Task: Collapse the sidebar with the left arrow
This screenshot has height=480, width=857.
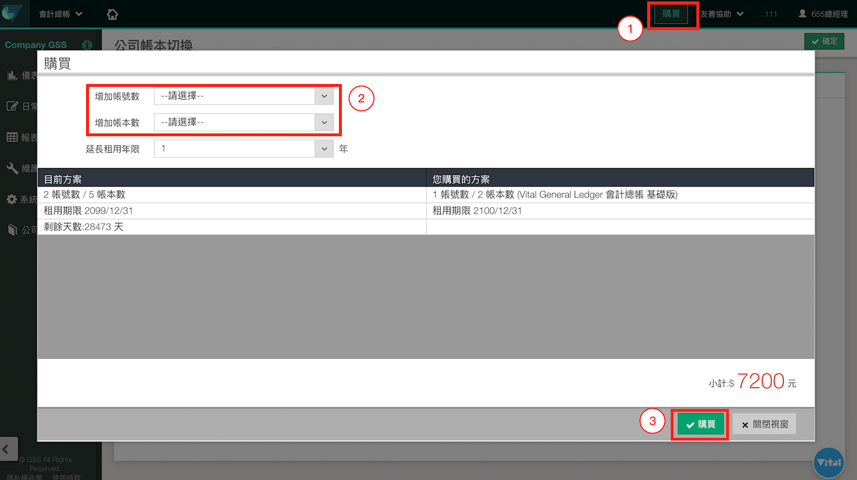Action: click(7, 449)
